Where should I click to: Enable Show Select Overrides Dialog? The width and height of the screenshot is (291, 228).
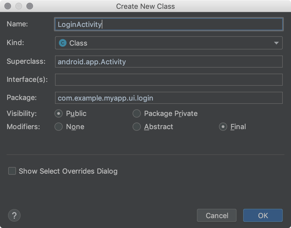[12, 171]
